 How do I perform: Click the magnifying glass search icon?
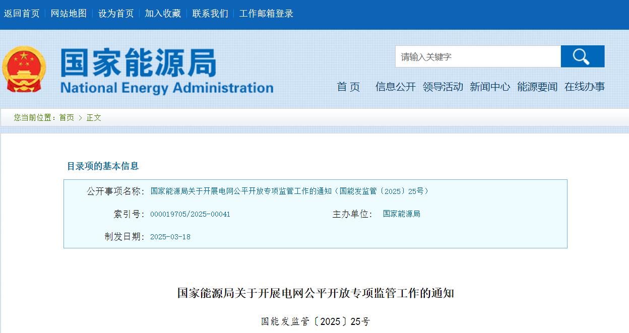582,56
